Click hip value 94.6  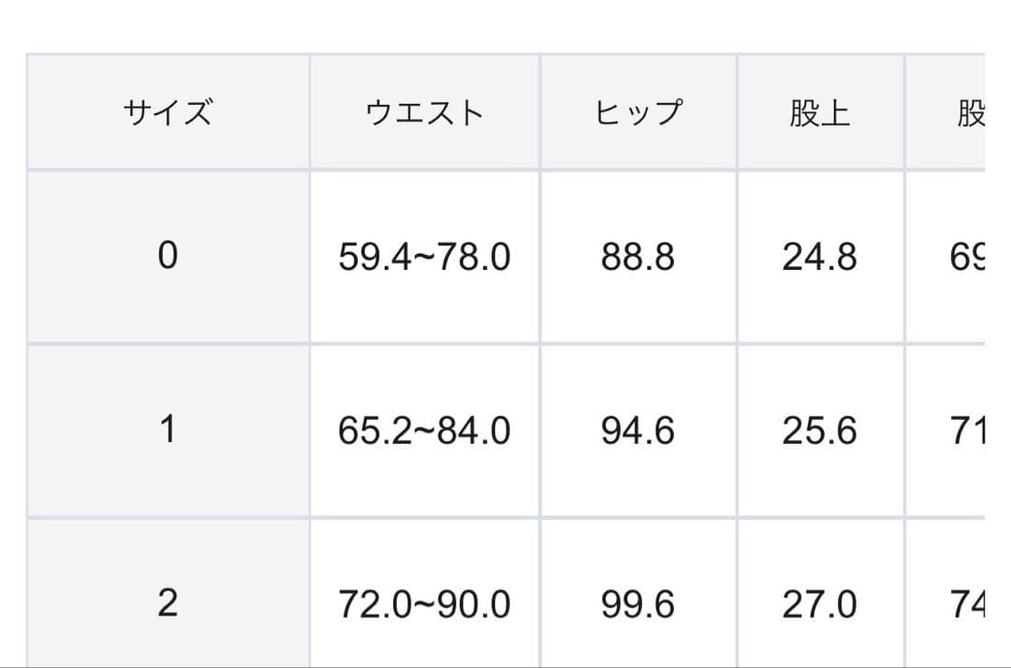click(637, 430)
